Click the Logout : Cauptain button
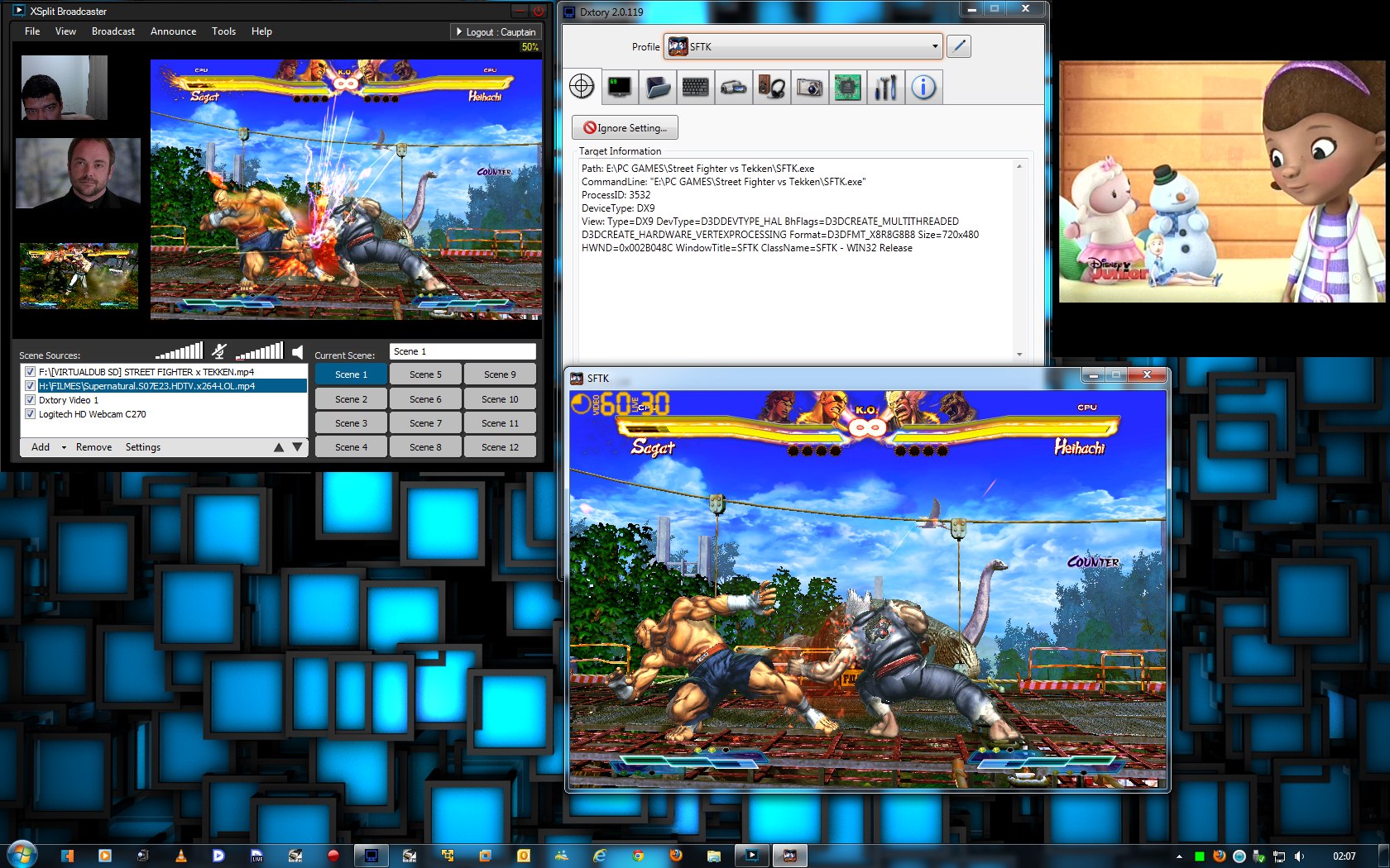Viewport: 1390px width, 868px height. [496, 31]
